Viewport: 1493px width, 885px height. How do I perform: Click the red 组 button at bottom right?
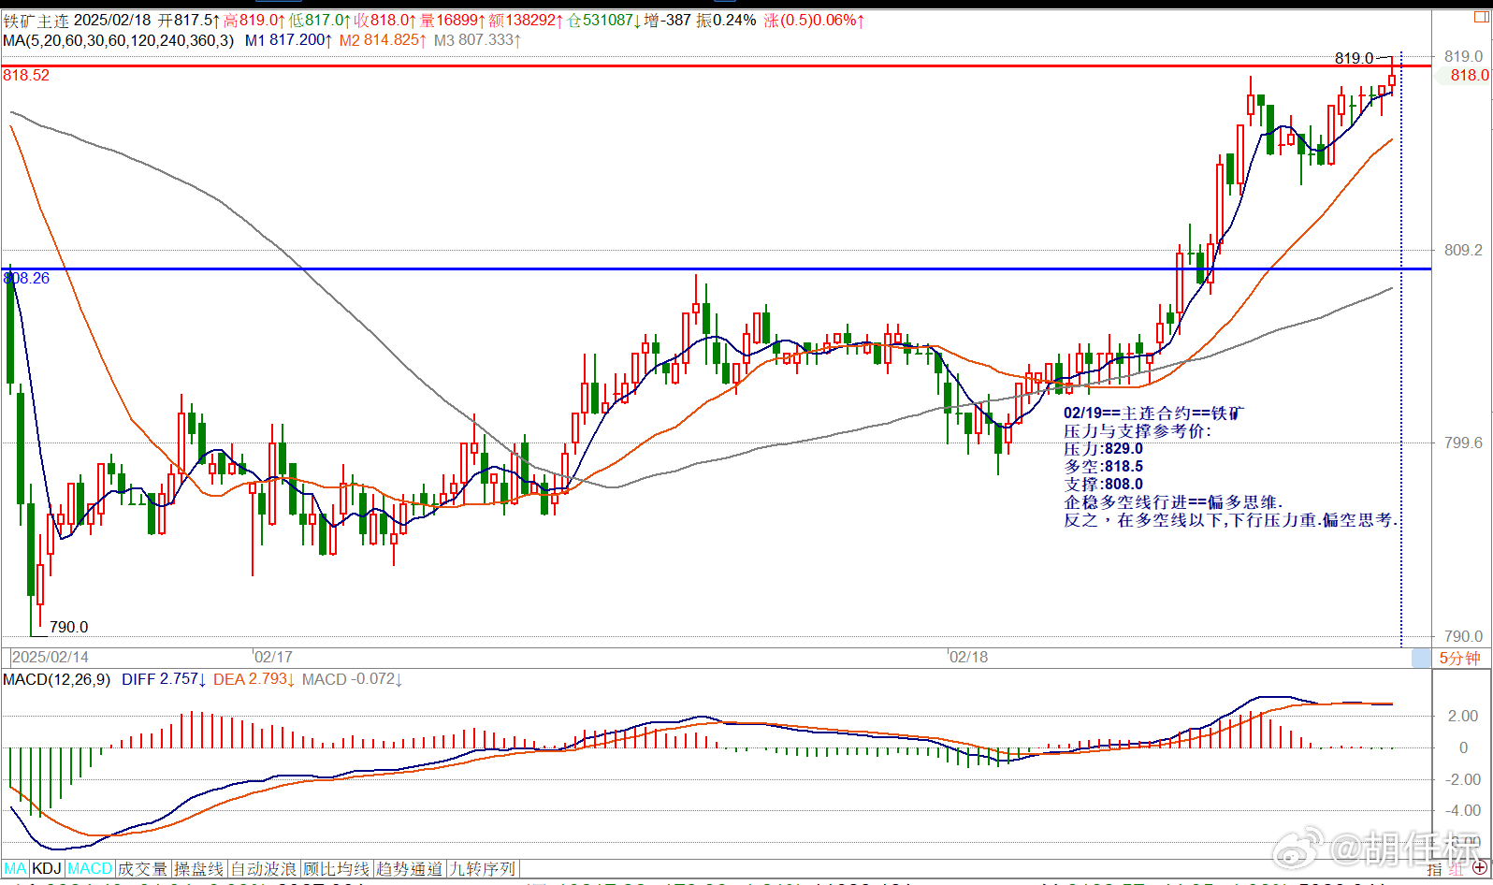coord(1457,870)
